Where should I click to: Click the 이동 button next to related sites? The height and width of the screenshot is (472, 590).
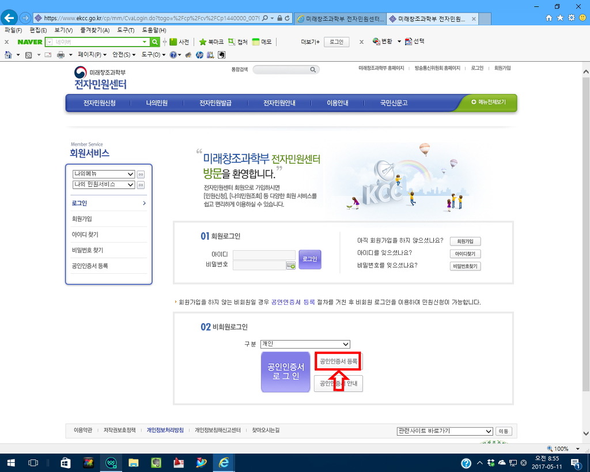pos(504,431)
